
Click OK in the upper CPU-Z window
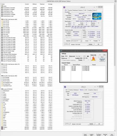click(x=98, y=44)
